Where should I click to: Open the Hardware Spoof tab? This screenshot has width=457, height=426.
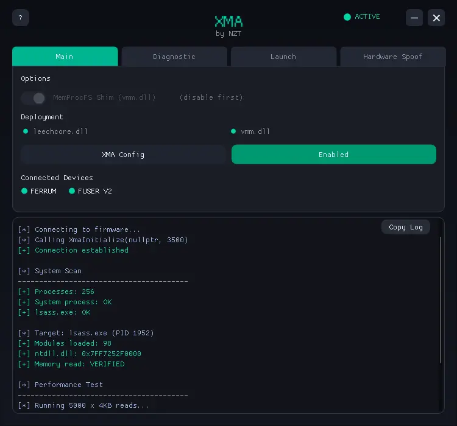(393, 57)
